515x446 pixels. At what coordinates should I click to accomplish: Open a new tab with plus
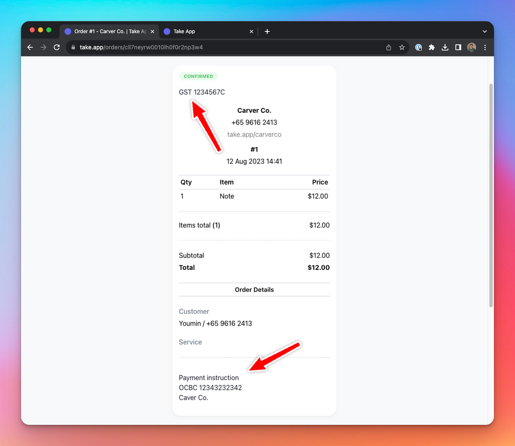(x=267, y=31)
